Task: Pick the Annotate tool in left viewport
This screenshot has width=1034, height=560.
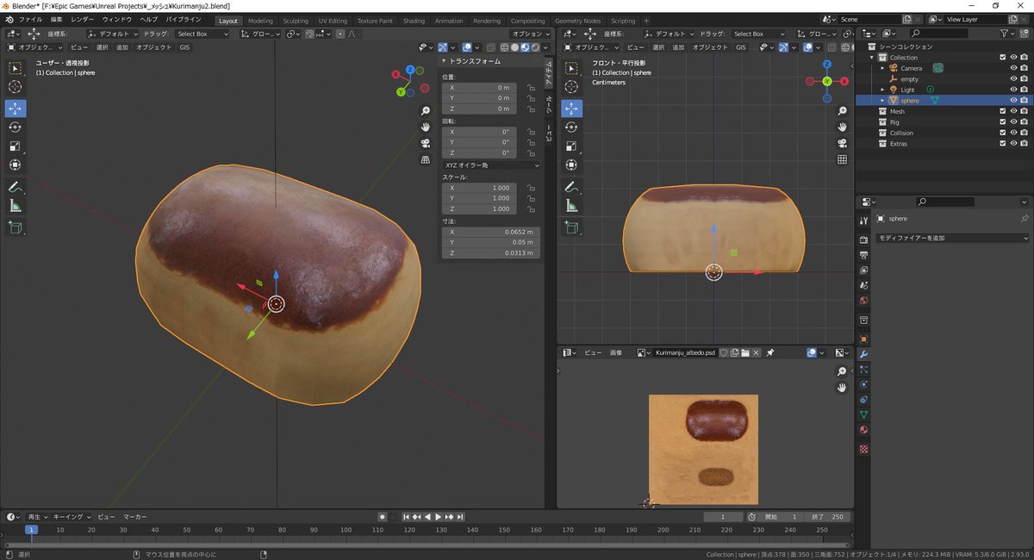Action: click(16, 187)
